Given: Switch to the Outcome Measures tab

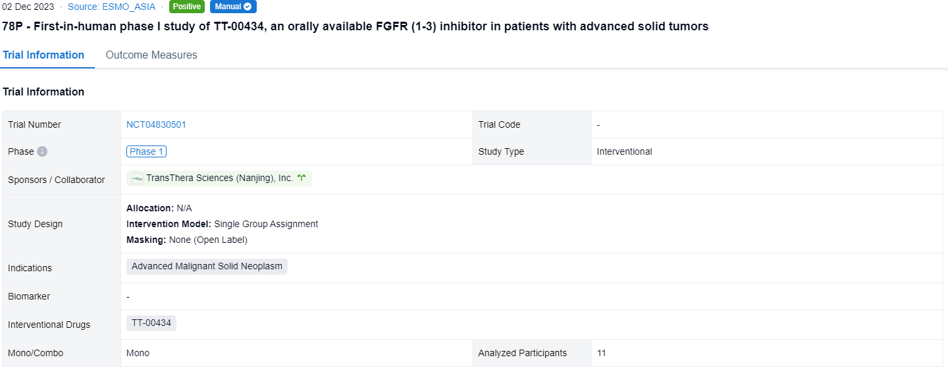Looking at the screenshot, I should (151, 55).
